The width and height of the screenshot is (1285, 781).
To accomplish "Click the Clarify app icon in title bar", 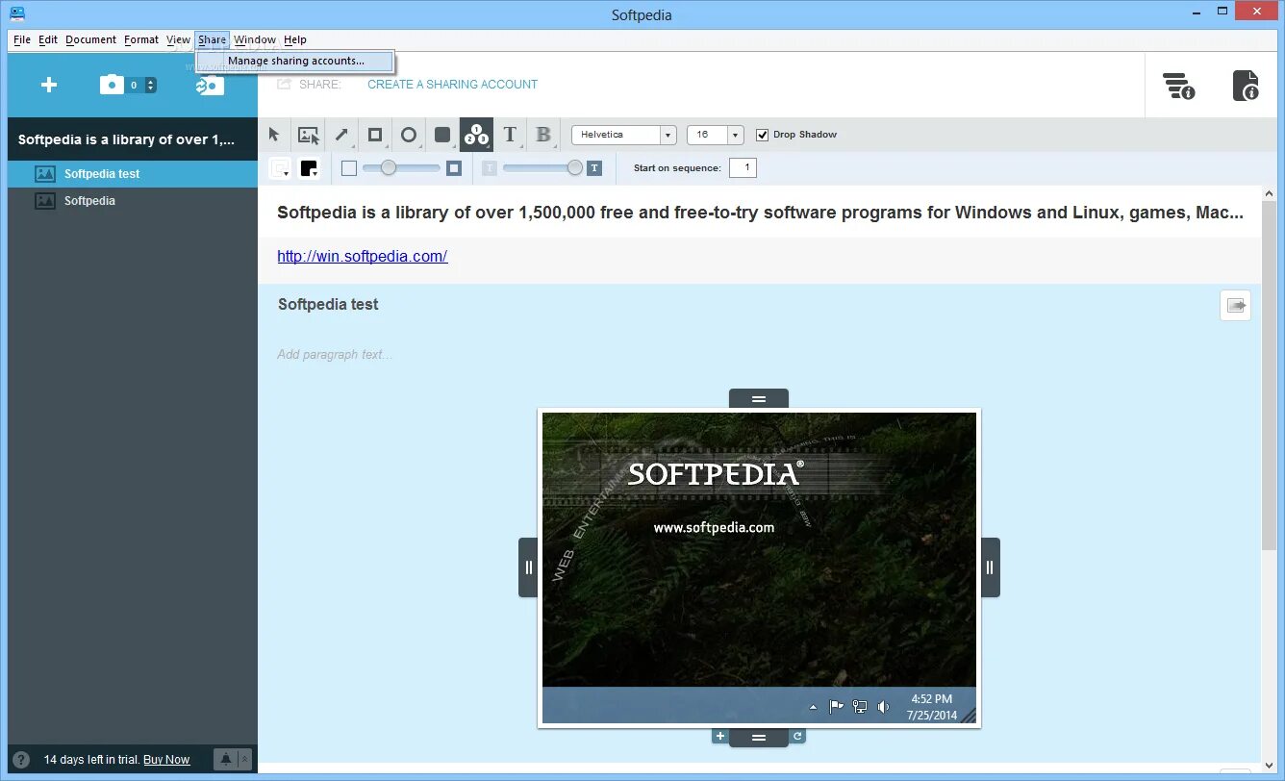I will (17, 13).
